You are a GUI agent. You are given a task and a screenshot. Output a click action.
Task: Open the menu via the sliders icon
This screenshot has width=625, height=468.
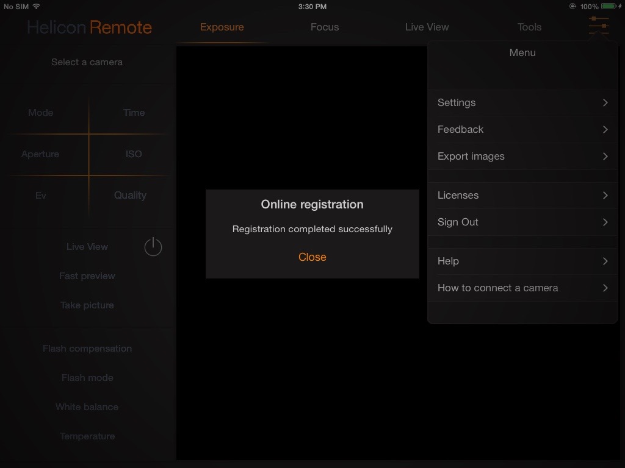[598, 27]
